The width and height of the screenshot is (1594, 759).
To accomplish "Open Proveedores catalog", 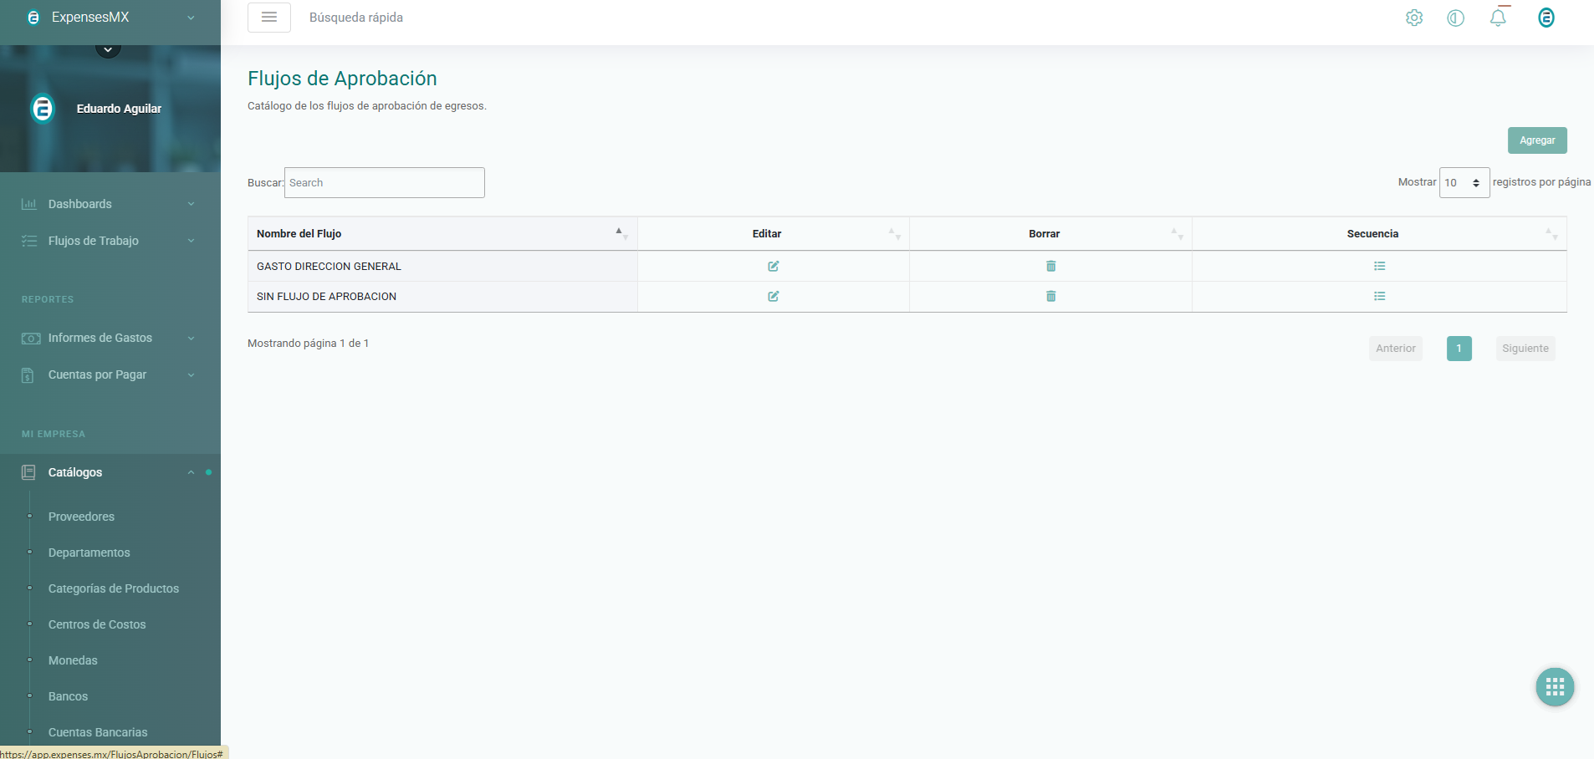I will pos(81,517).
